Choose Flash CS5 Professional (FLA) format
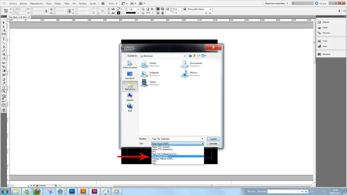347x195 pixels. (x=178, y=154)
